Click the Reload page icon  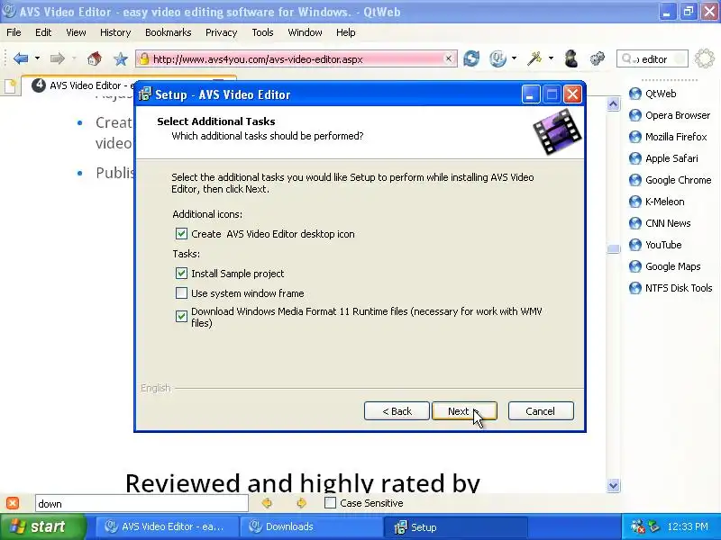(x=471, y=58)
